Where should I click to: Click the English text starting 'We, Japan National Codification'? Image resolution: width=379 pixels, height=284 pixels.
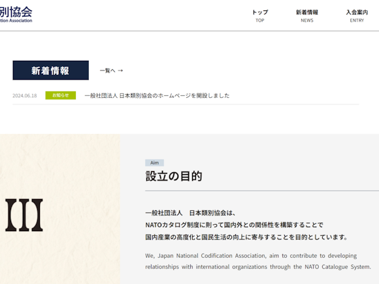pyautogui.click(x=251, y=256)
